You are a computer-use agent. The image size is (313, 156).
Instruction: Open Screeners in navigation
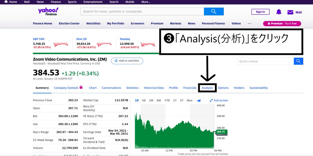click(137, 23)
